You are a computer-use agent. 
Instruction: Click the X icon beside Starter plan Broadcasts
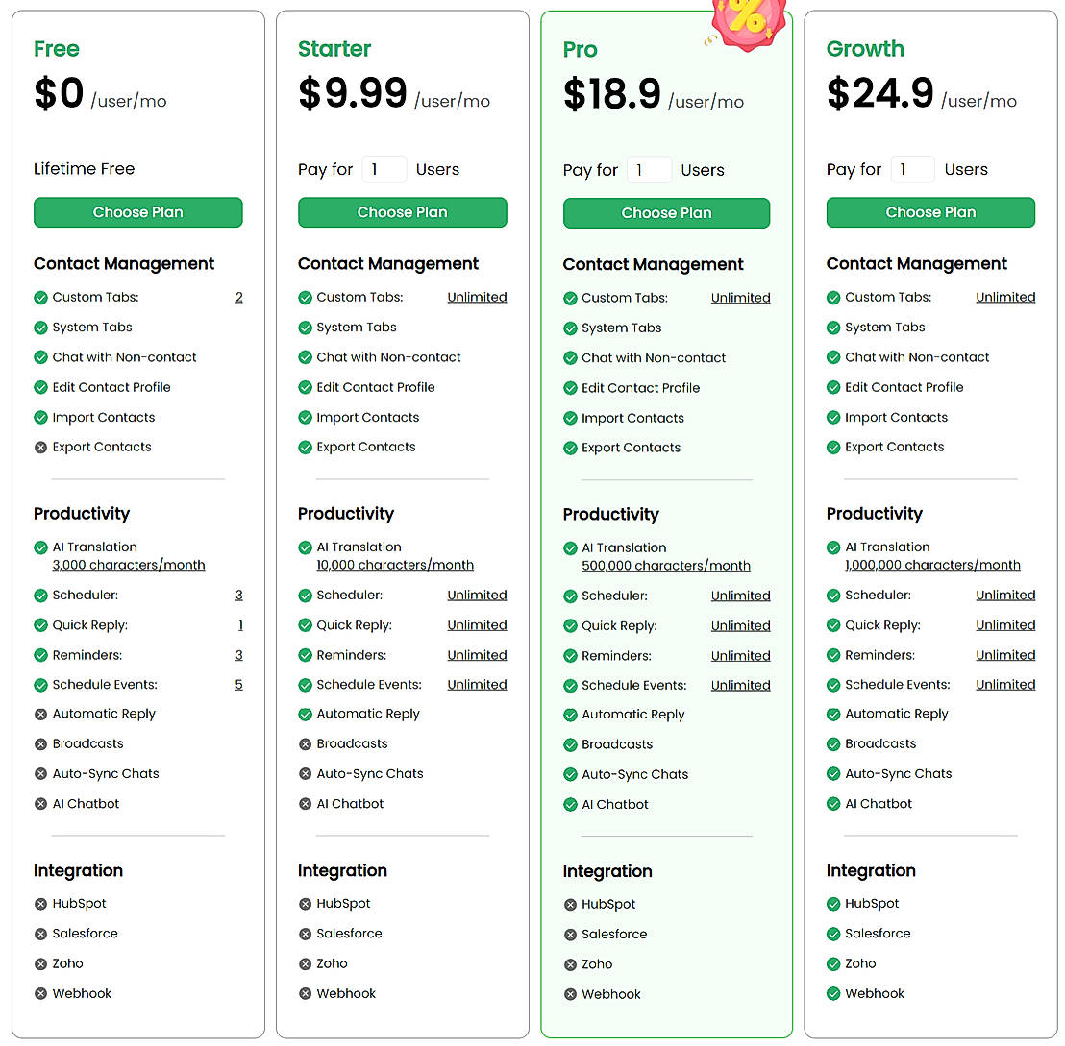click(x=305, y=744)
